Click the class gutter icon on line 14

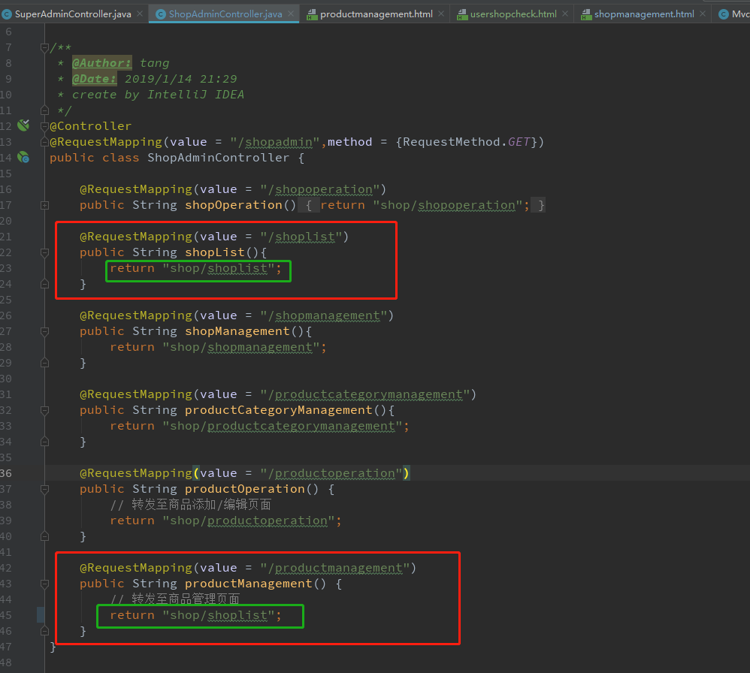point(23,157)
